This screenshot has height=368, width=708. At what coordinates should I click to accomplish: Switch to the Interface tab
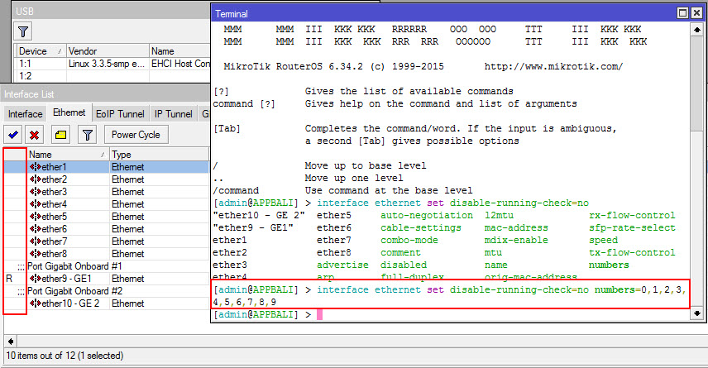[x=26, y=114]
